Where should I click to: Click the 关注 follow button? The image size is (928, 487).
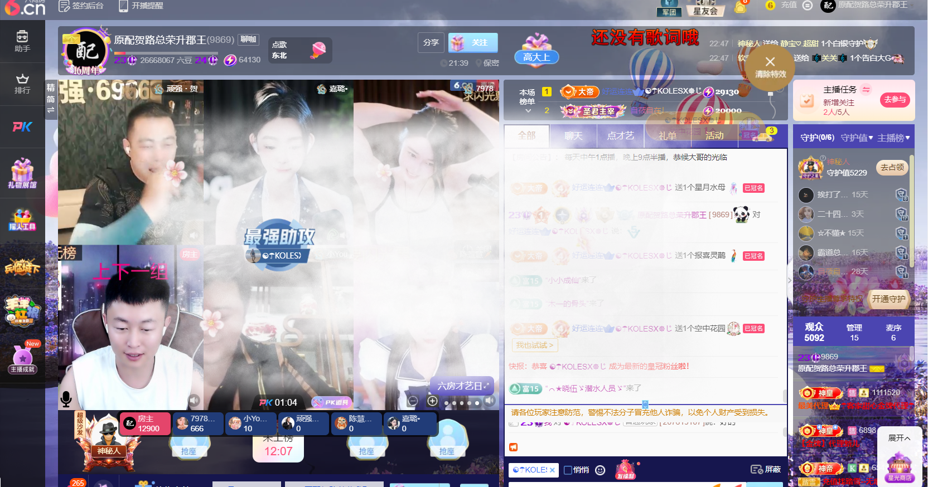tap(473, 42)
